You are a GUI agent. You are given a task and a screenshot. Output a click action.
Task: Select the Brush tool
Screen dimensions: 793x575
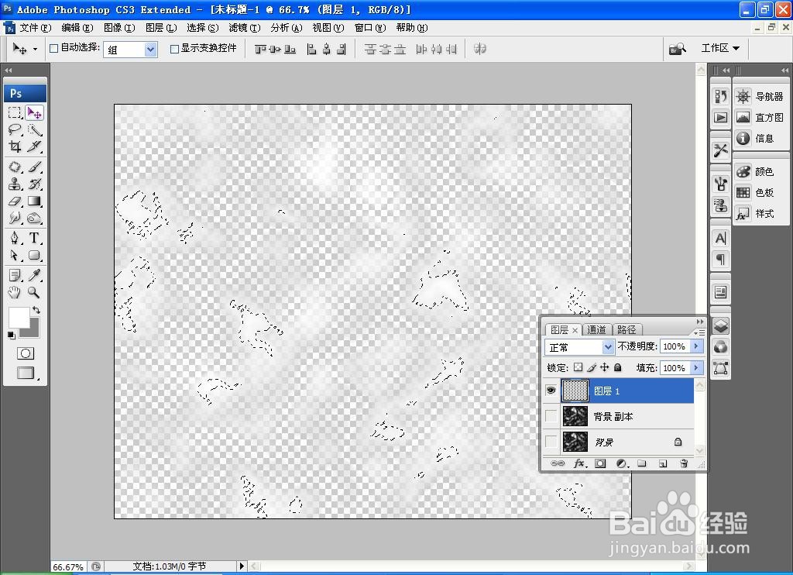(34, 167)
